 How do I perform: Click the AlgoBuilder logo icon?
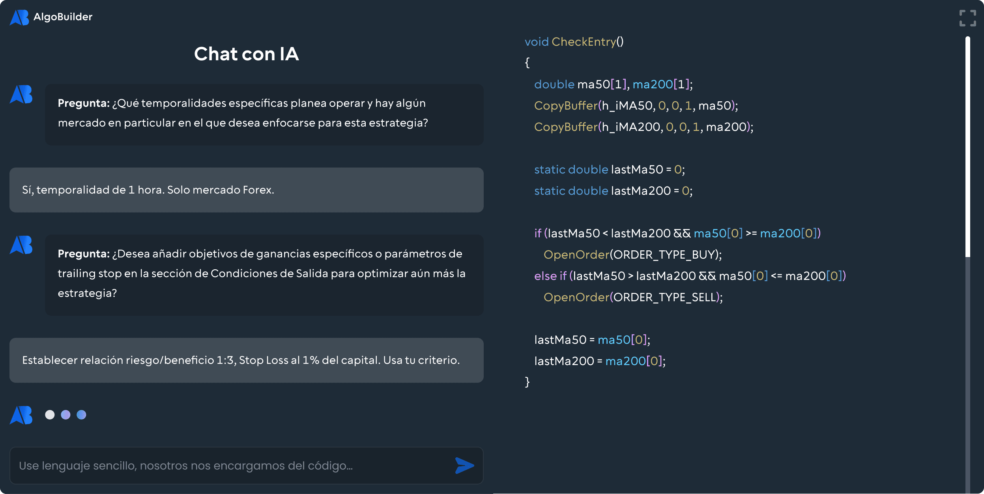[21, 17]
